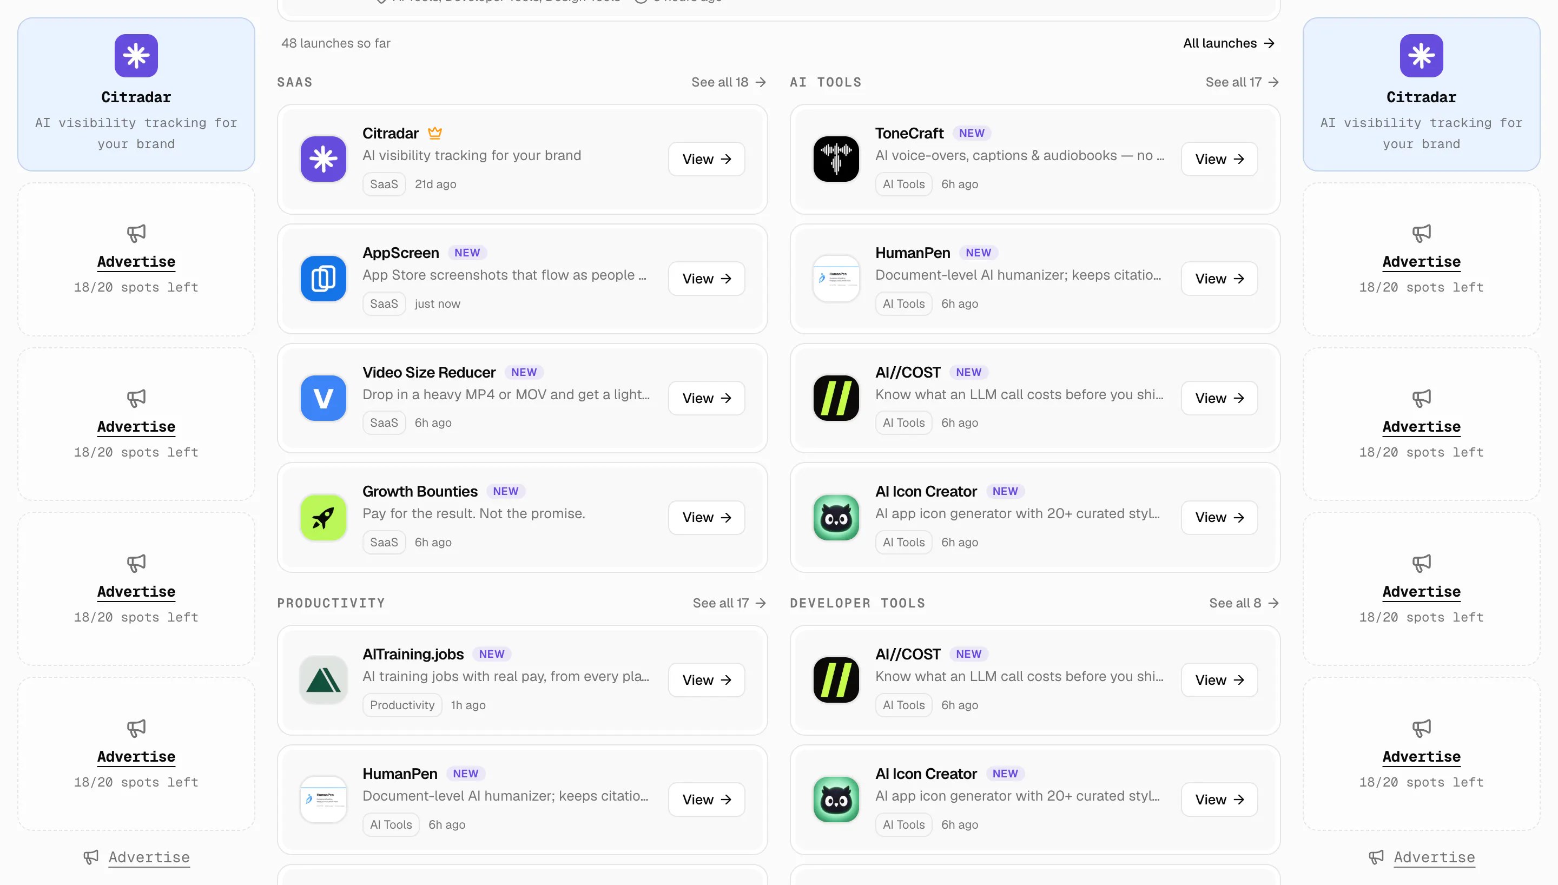The image size is (1558, 885).
Task: Open All launches link
Action: pyautogui.click(x=1229, y=43)
